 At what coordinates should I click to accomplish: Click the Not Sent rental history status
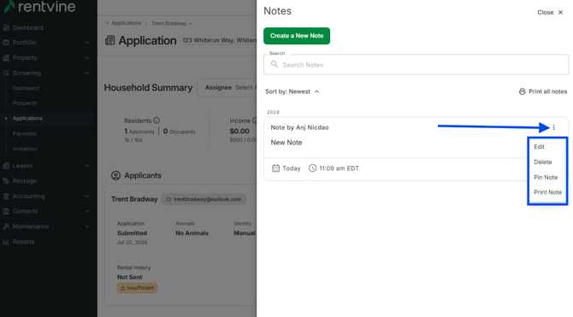(130, 277)
